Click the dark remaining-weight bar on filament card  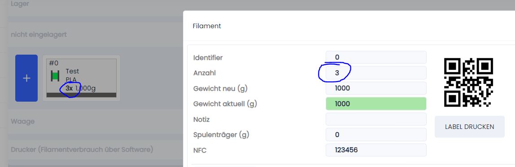point(82,95)
